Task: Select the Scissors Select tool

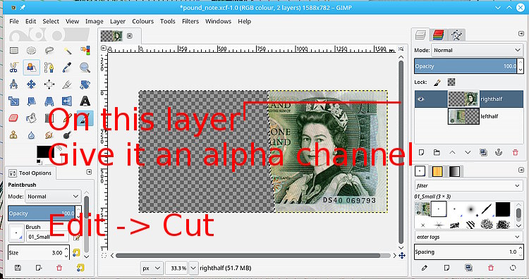Action: click(x=13, y=68)
